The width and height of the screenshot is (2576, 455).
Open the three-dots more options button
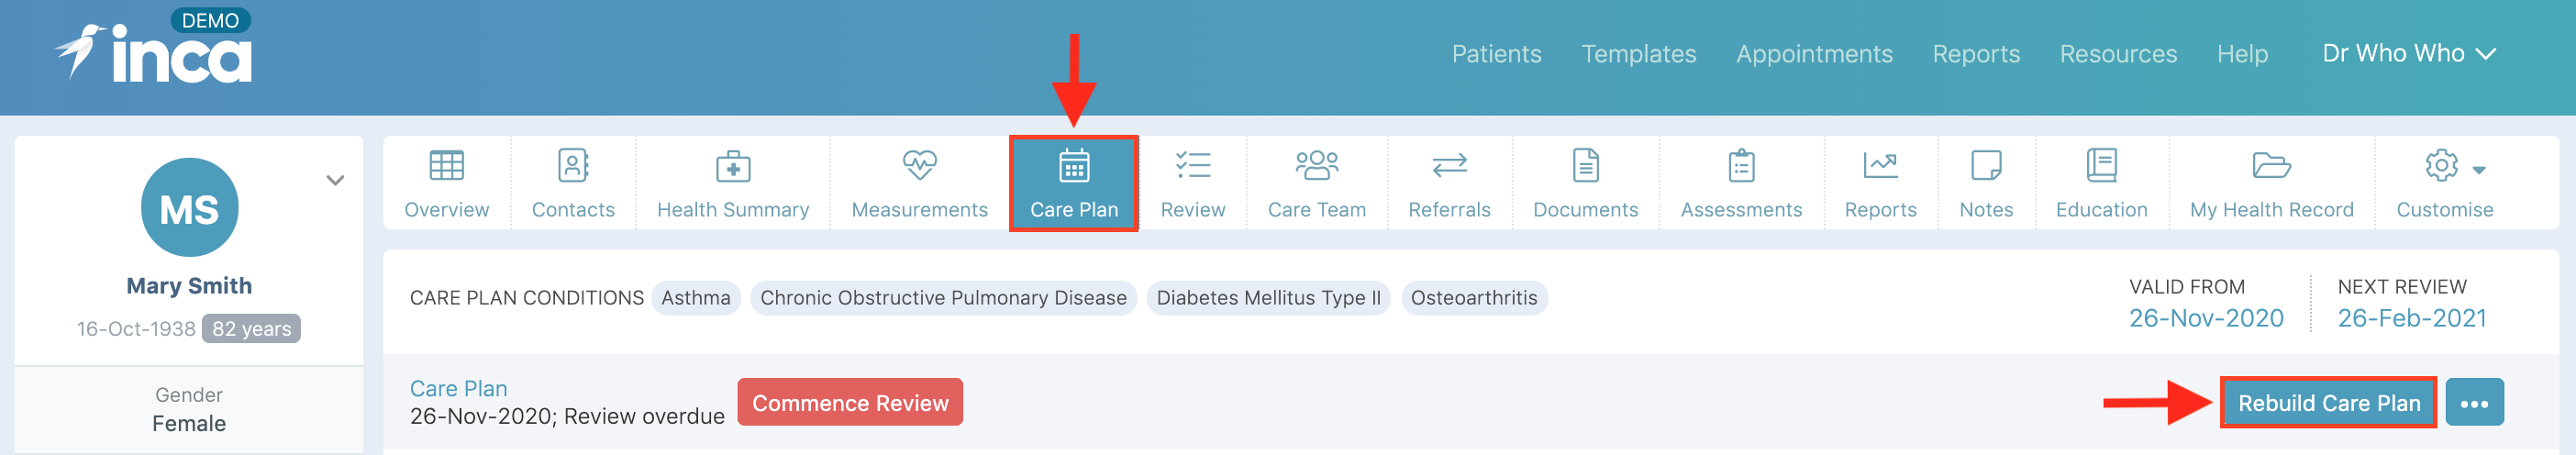[x=2474, y=403]
